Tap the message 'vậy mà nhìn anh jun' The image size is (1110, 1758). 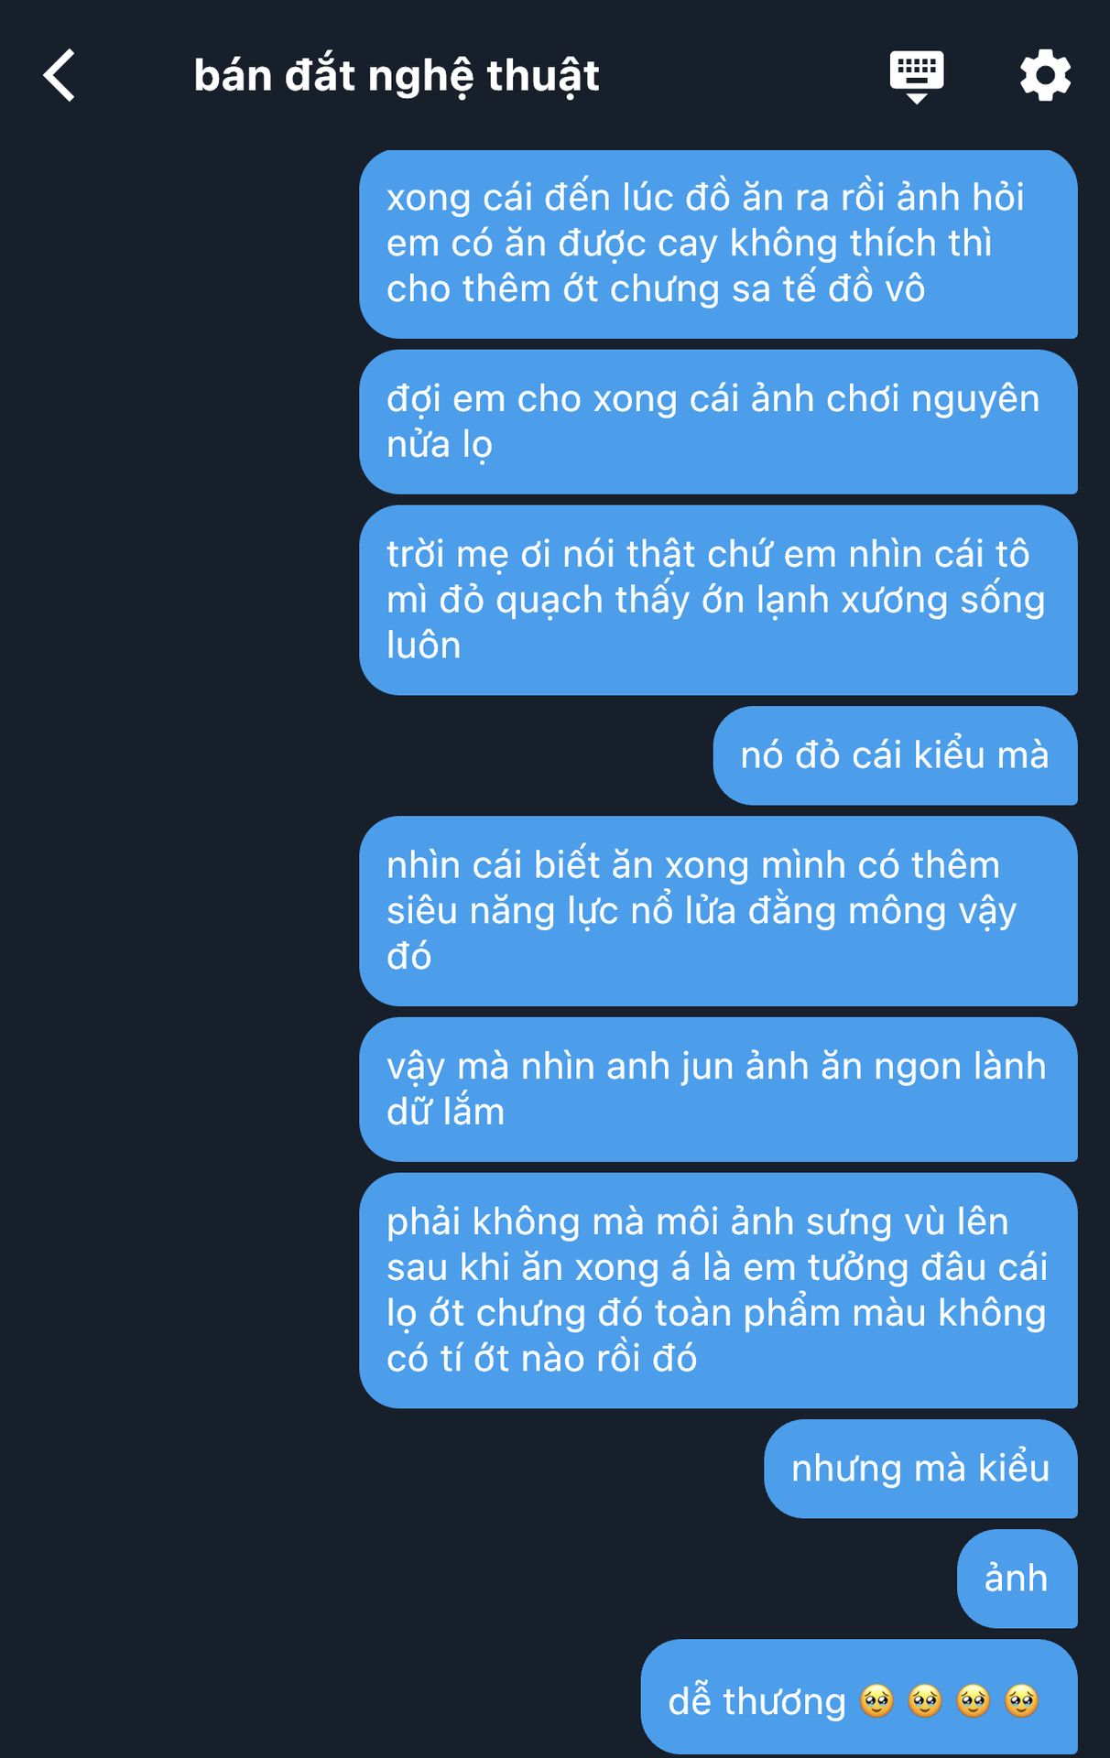click(x=718, y=1090)
